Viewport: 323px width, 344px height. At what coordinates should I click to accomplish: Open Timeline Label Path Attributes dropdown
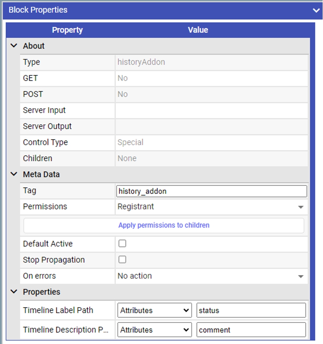pos(155,310)
